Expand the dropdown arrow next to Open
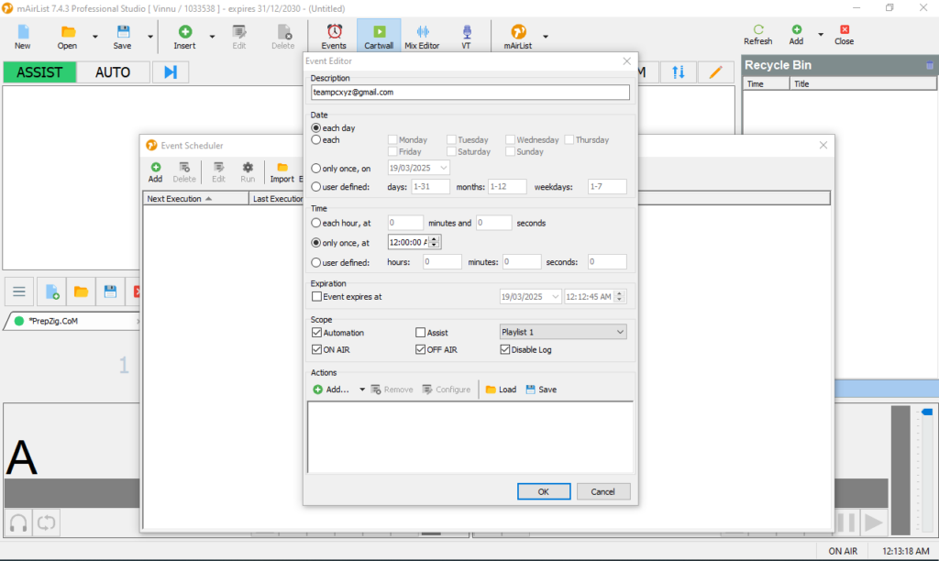939x561 pixels. click(x=95, y=37)
